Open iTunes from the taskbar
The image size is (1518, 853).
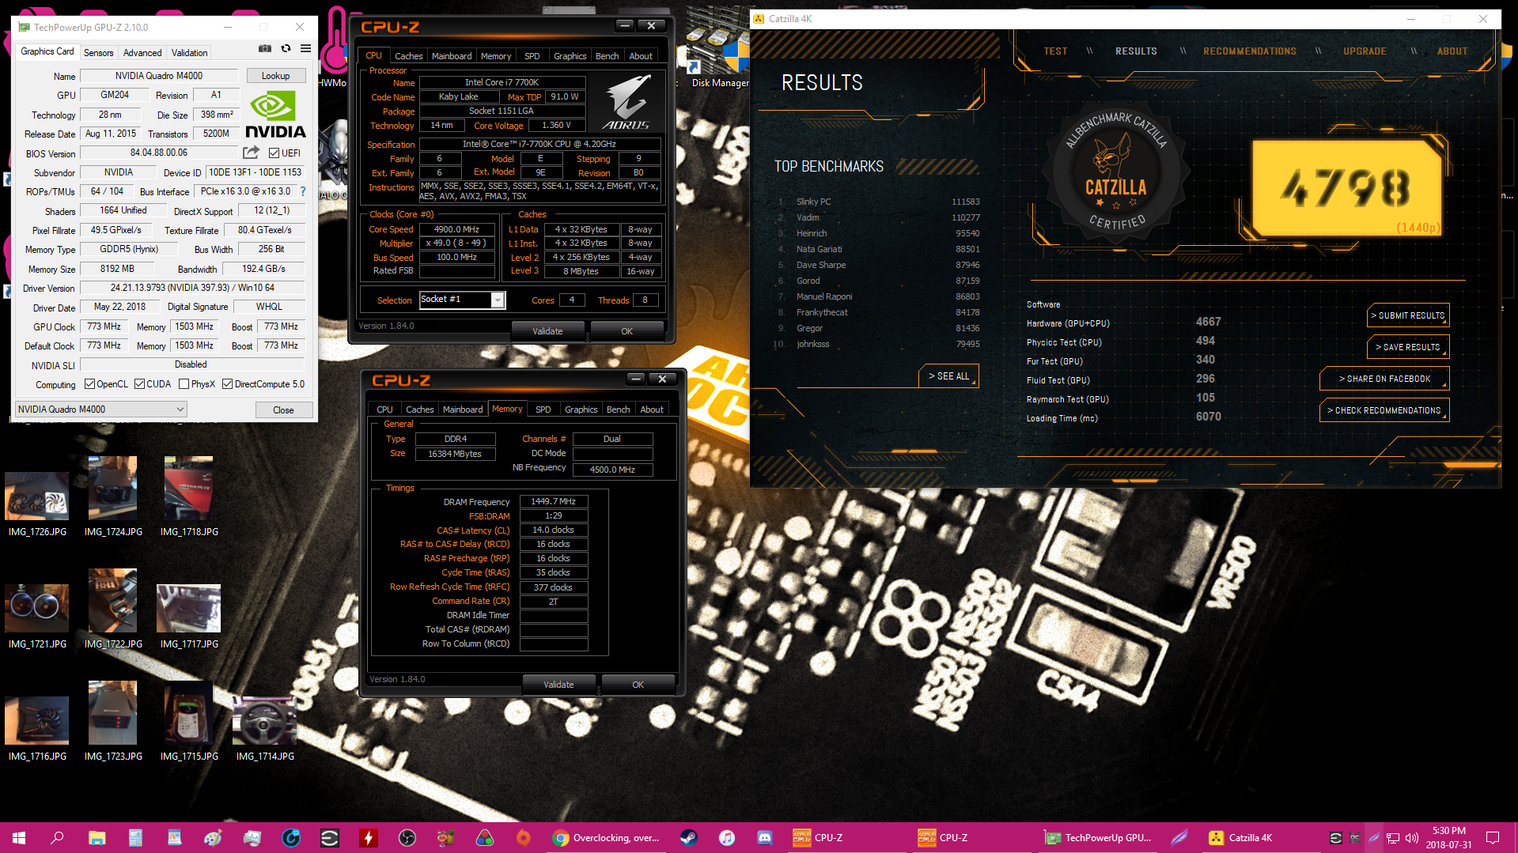(727, 838)
